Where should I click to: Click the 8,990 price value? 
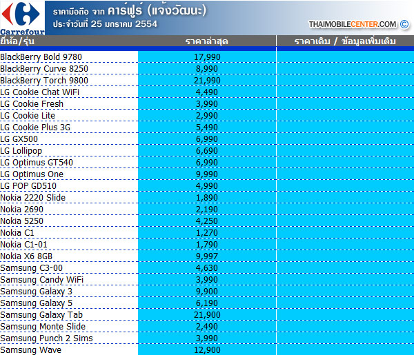click(207, 69)
